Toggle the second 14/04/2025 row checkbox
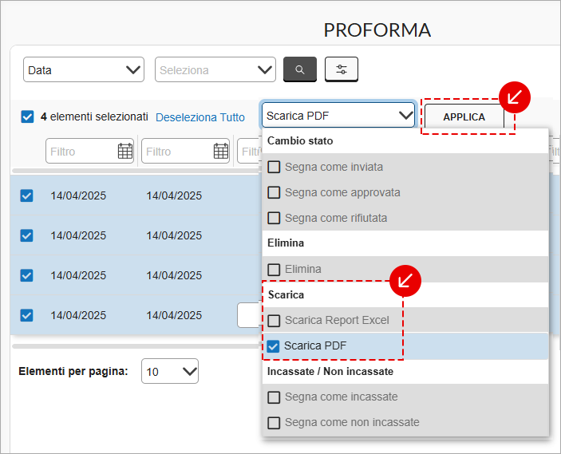Image resolution: width=561 pixels, height=454 pixels. click(x=26, y=235)
